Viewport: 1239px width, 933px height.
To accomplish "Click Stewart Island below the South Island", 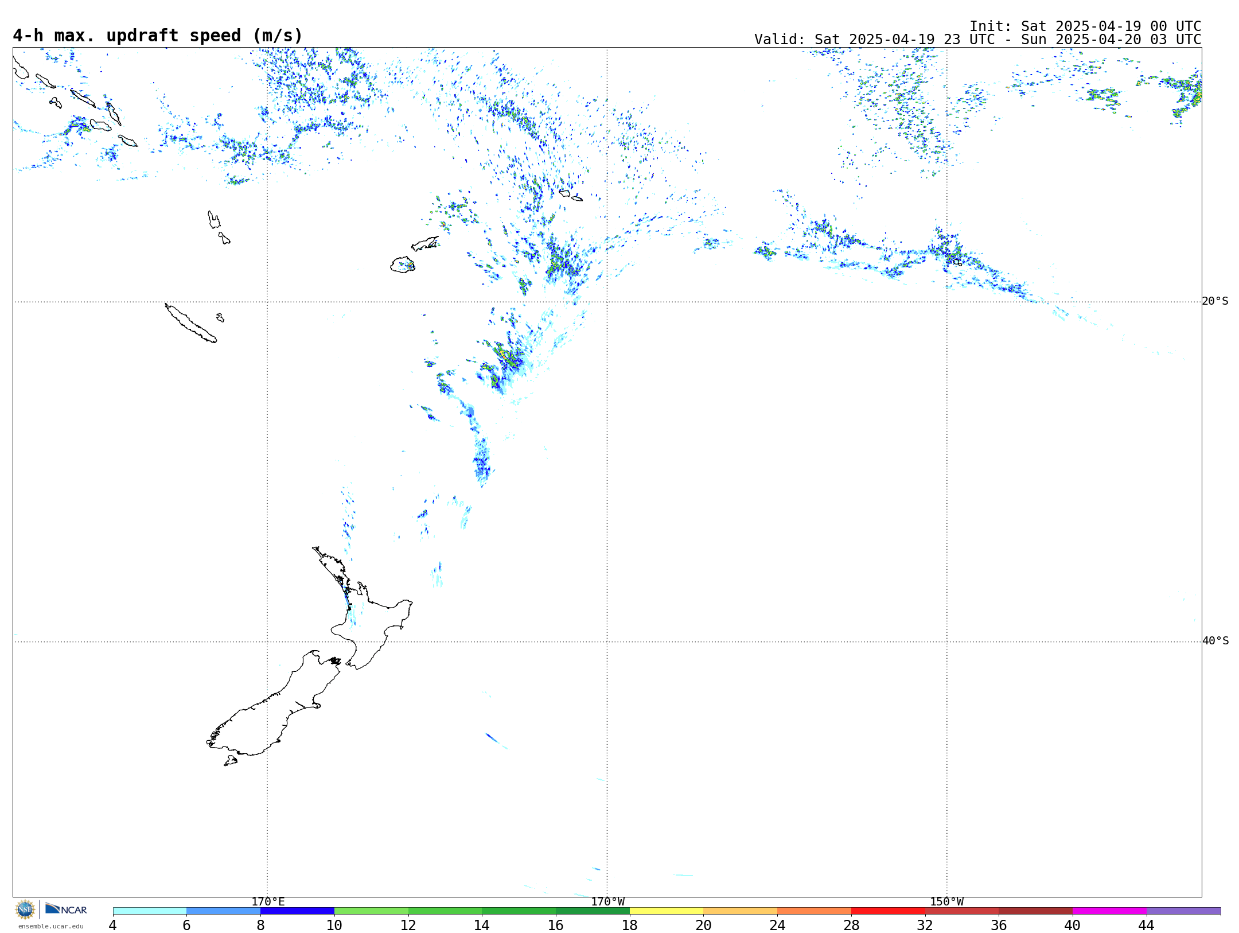I will pos(231,761).
